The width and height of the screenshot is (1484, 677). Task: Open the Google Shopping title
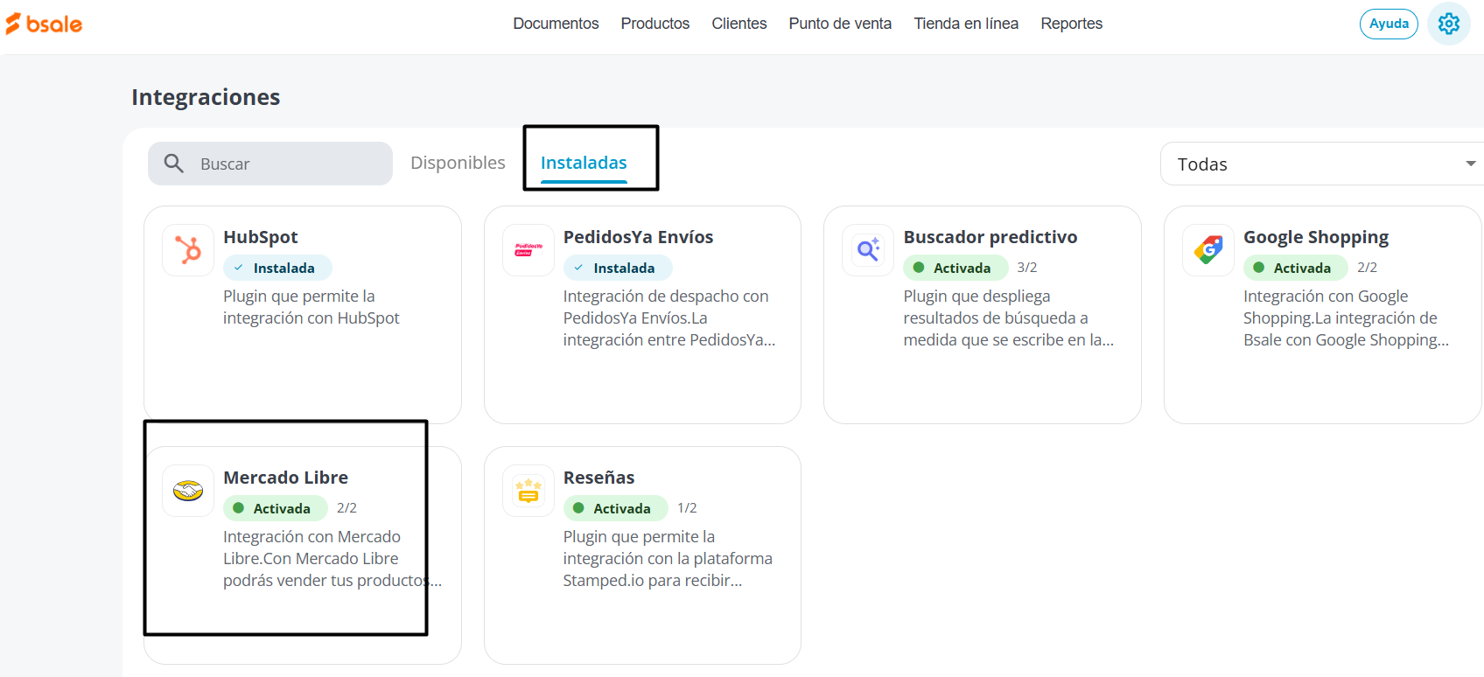click(1316, 237)
